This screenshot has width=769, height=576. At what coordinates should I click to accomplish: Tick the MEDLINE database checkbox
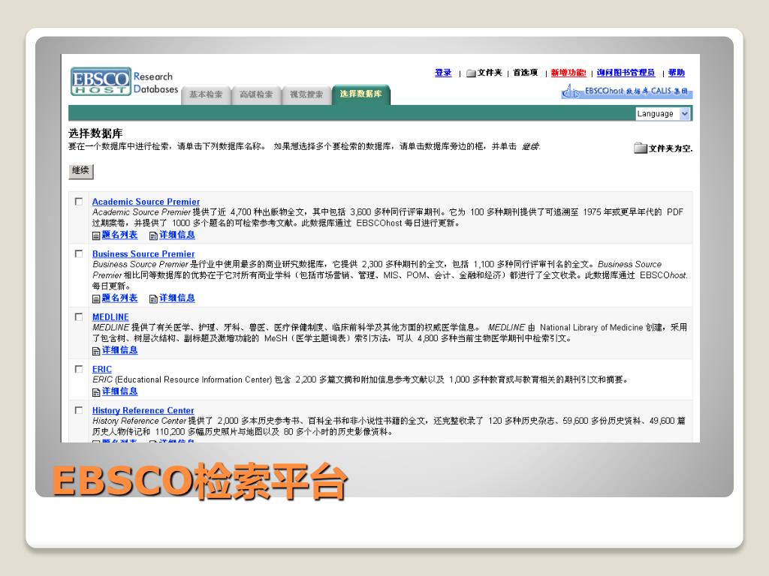click(x=78, y=317)
